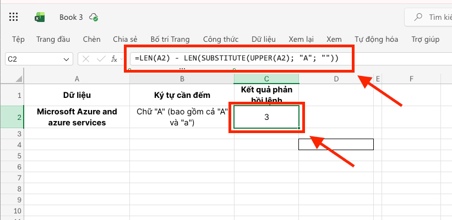
Task: Click the search magnifier icon
Action: click(419, 18)
